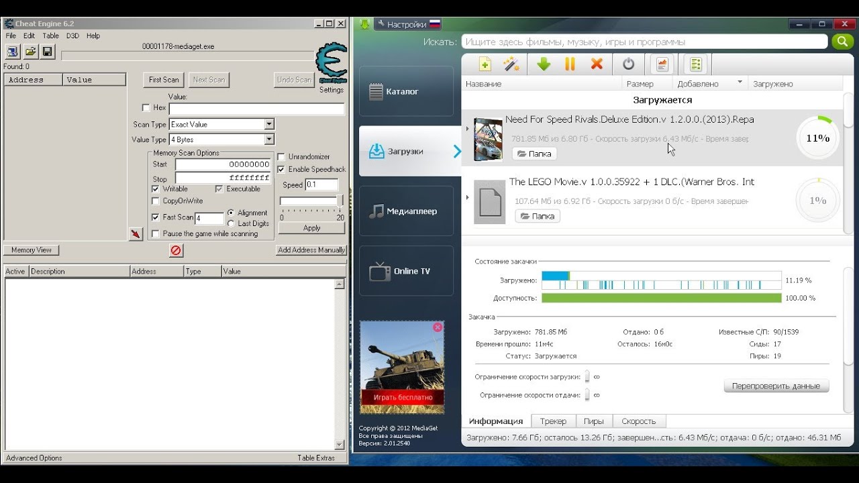This screenshot has height=483, width=859.
Task: Click MediaGet magic wand create torrent icon
Action: point(512,64)
